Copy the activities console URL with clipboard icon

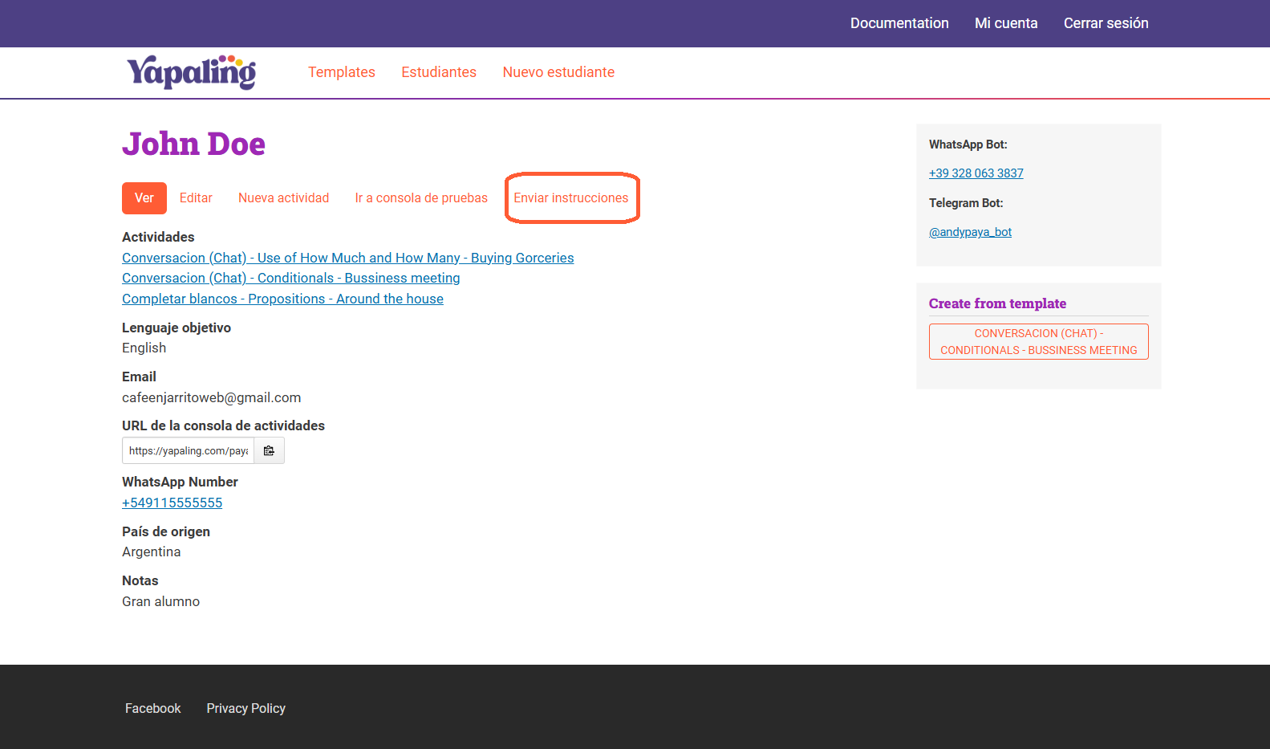(269, 451)
